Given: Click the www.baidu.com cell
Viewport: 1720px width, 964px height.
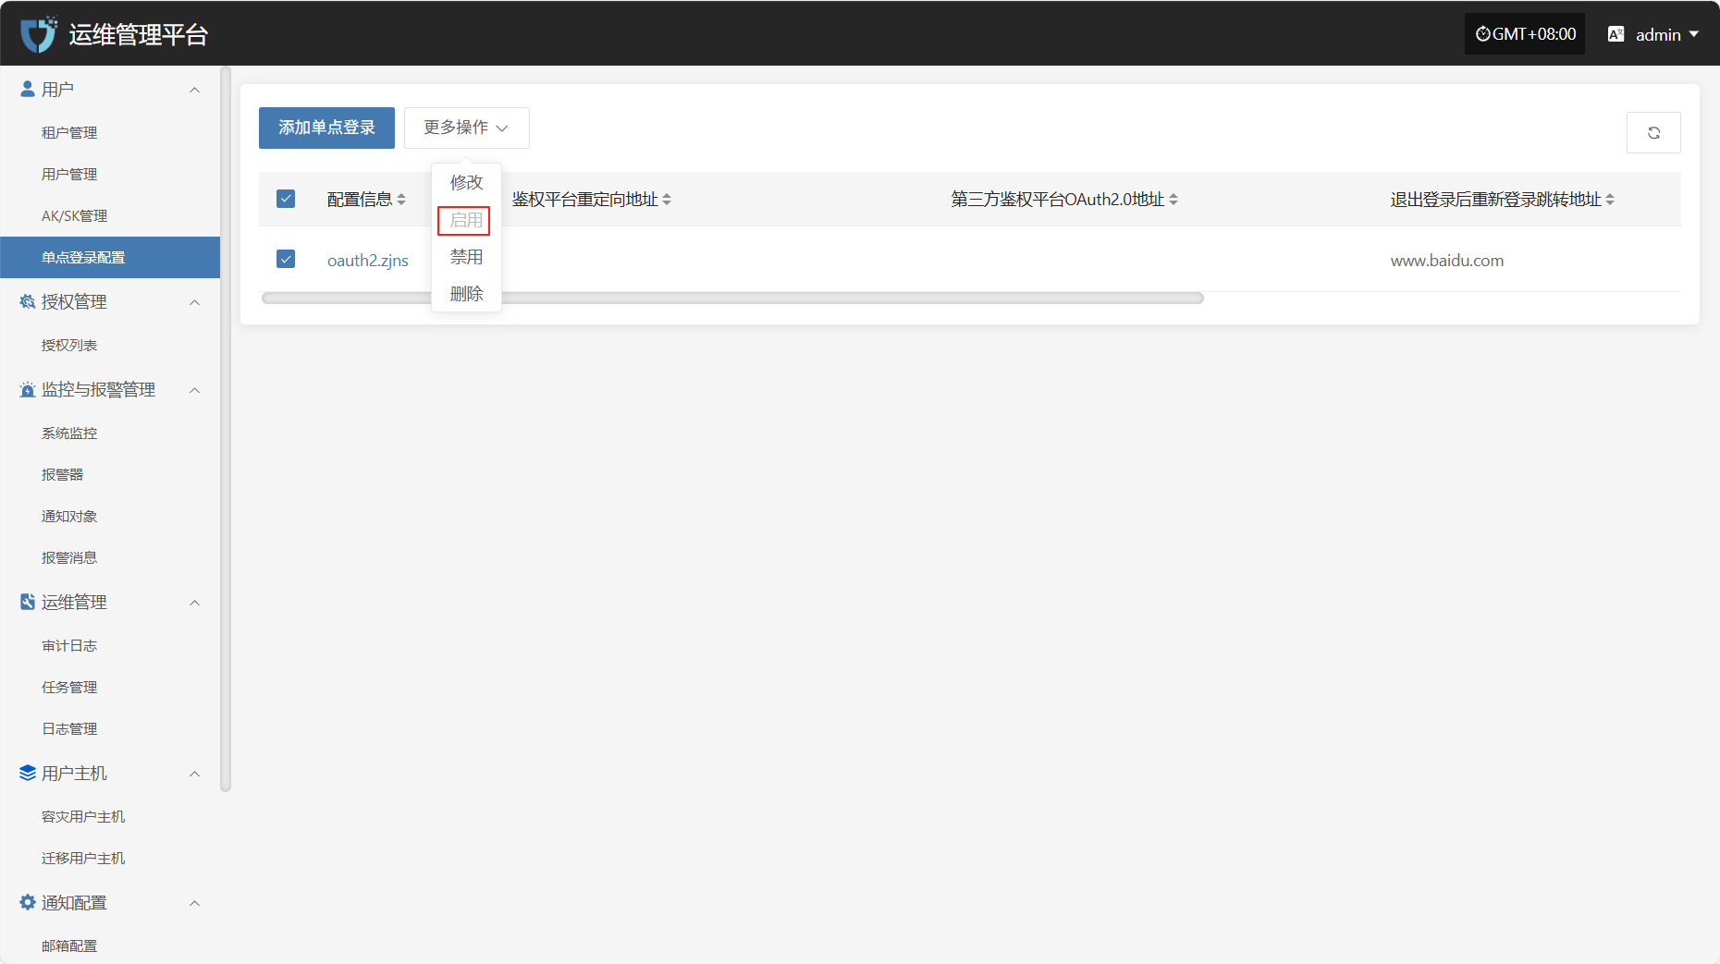Looking at the screenshot, I should coord(1446,261).
